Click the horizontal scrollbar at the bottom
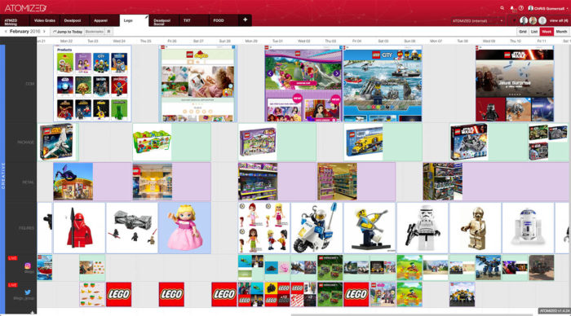Image resolution: width=571 pixels, height=316 pixels. [411, 315]
